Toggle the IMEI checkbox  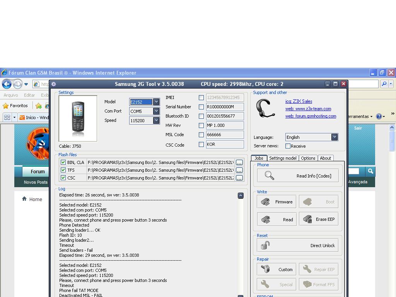point(201,97)
